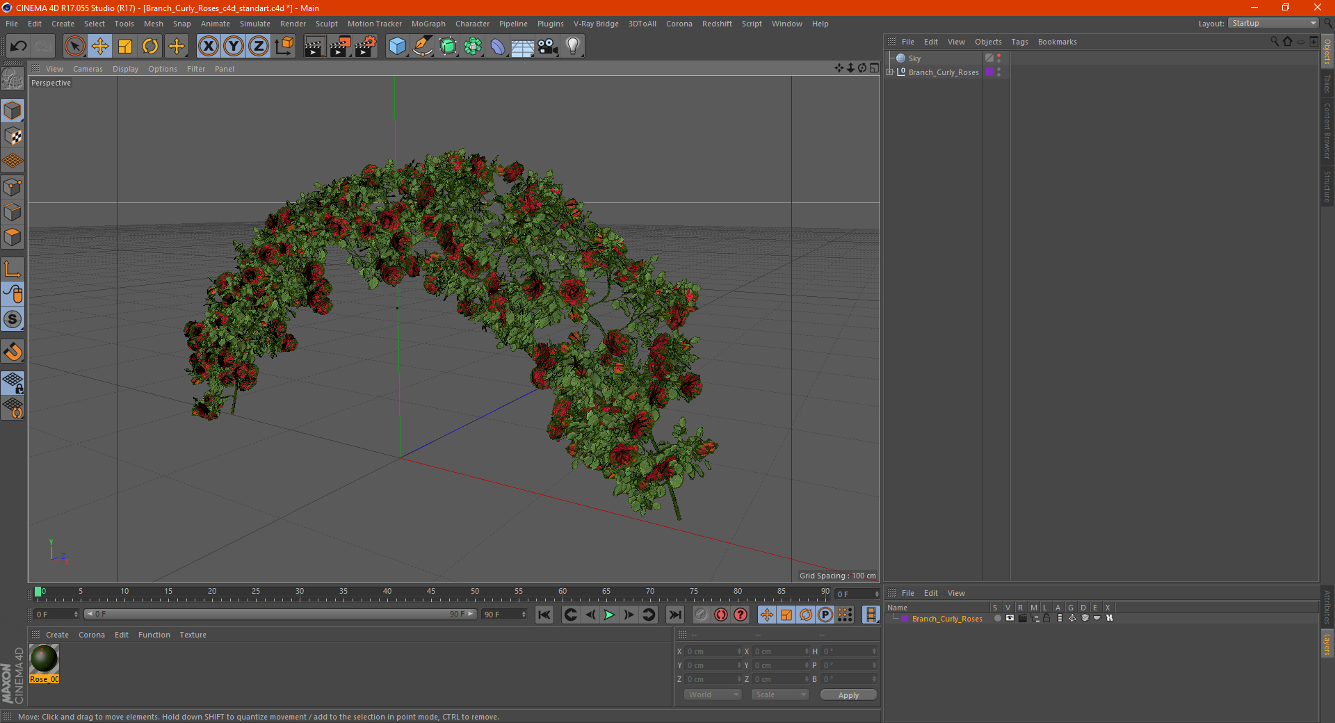The height and width of the screenshot is (723, 1335).
Task: Open the spline Pen tool
Action: coord(423,47)
